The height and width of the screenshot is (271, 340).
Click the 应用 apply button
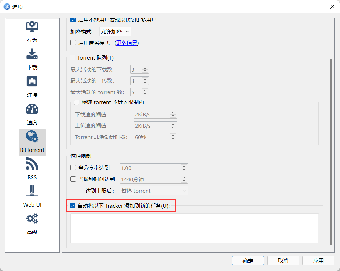click(318, 261)
